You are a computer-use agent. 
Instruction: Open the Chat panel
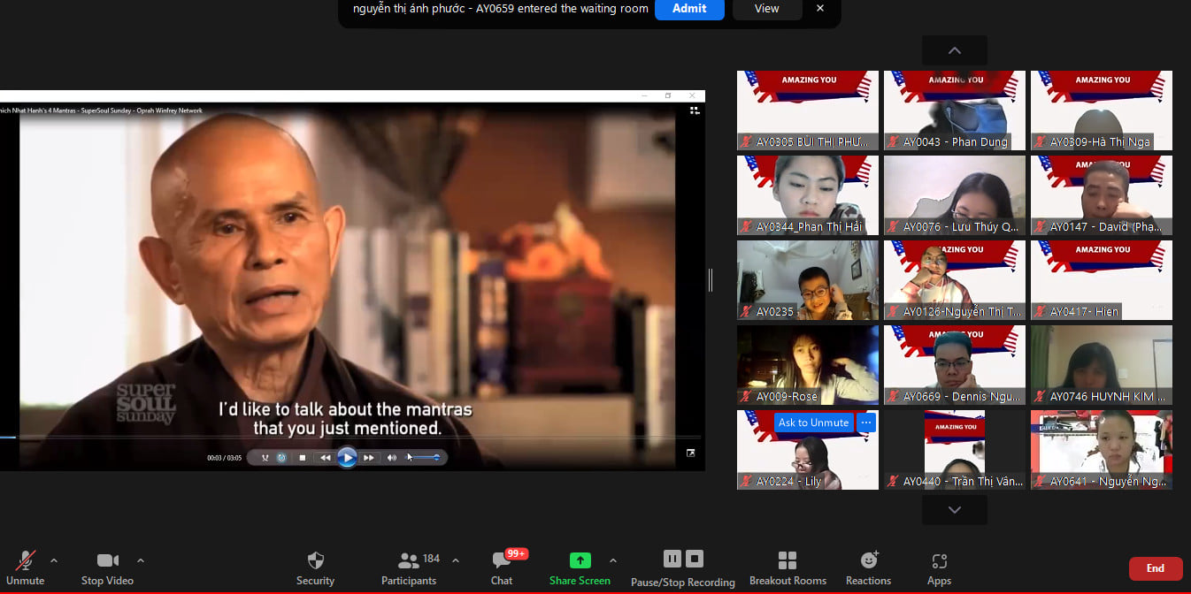(502, 567)
